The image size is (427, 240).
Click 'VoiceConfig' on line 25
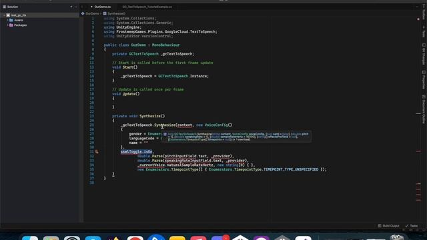pyautogui.click(x=216, y=125)
